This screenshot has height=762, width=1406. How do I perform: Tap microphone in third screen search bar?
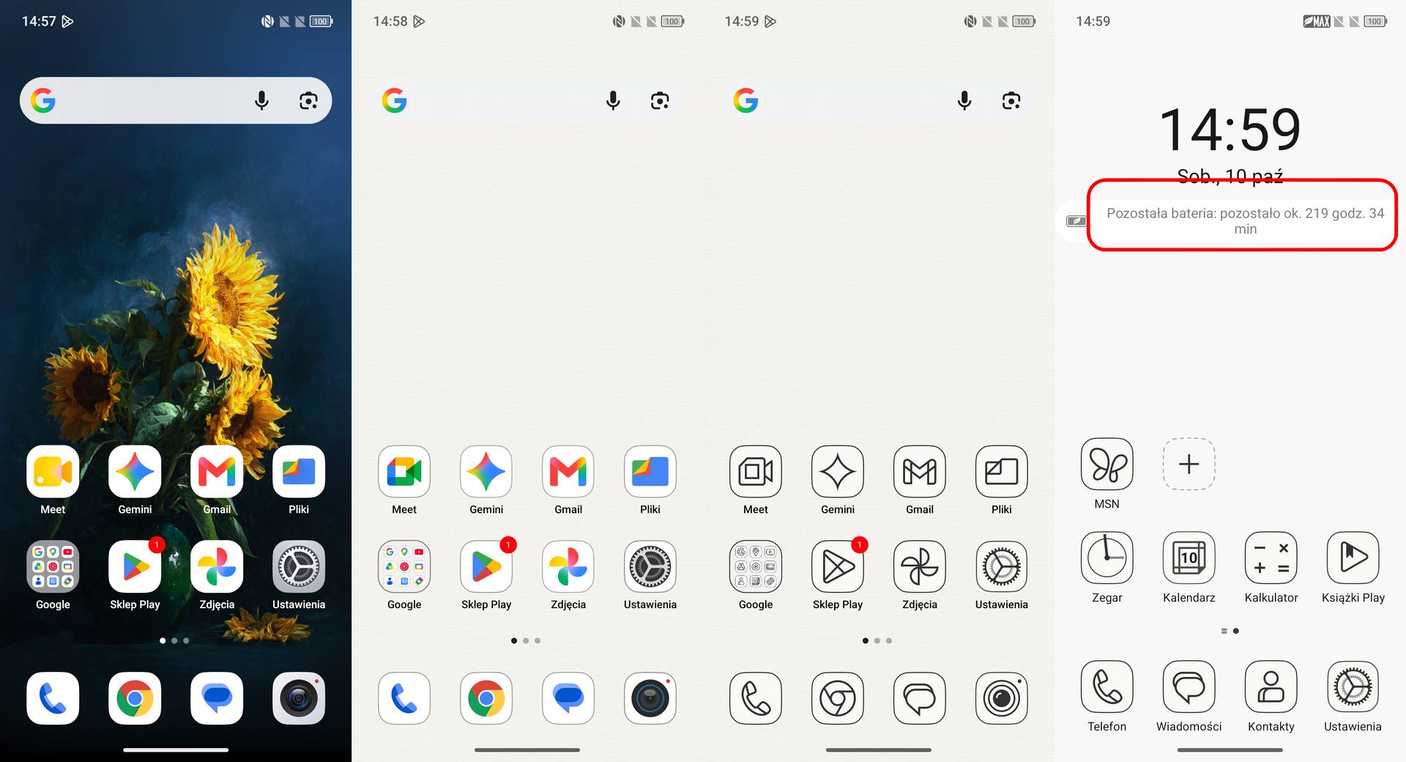(964, 100)
